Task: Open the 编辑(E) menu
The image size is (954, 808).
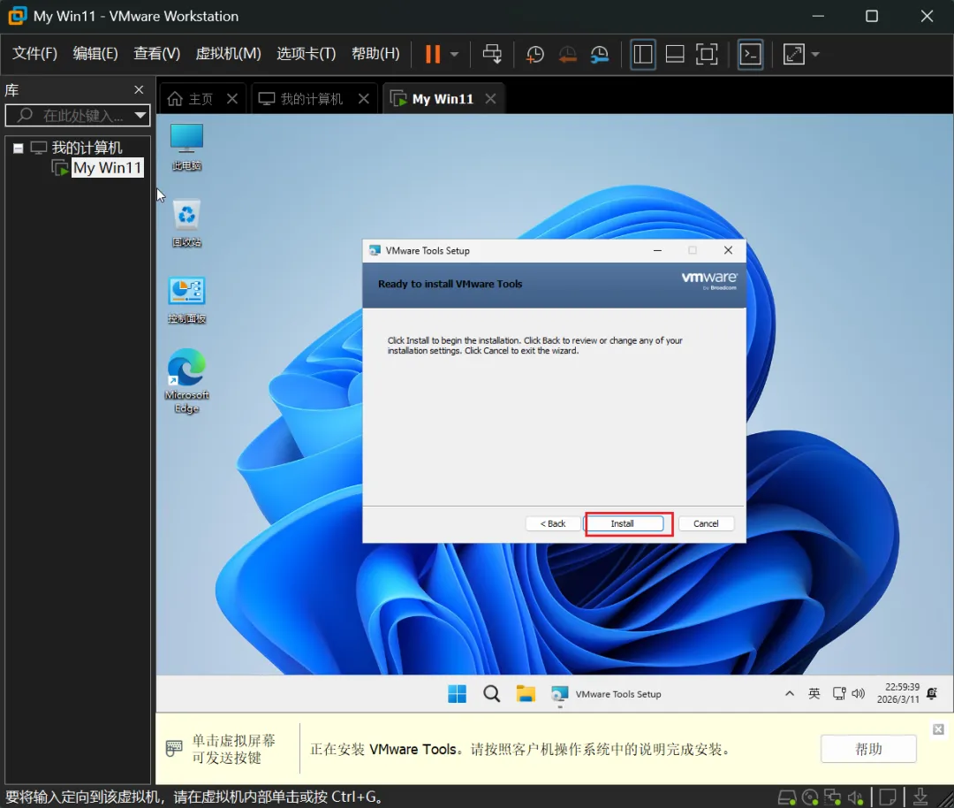Action: tap(95, 54)
